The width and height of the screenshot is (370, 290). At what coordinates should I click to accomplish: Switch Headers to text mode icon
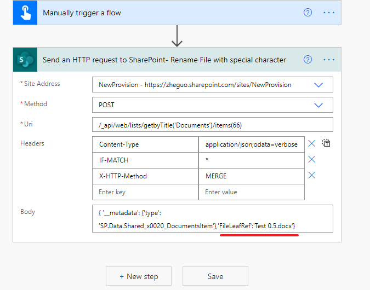(x=326, y=143)
